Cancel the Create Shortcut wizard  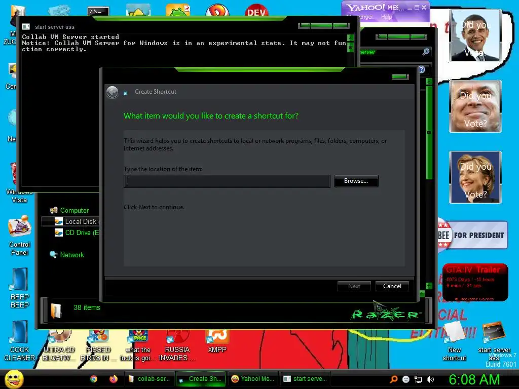click(x=392, y=286)
